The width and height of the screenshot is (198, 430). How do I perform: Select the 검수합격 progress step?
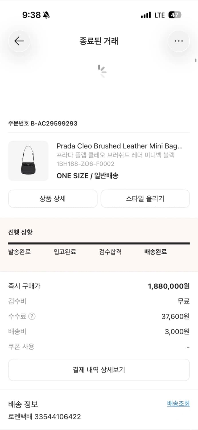coord(110,252)
